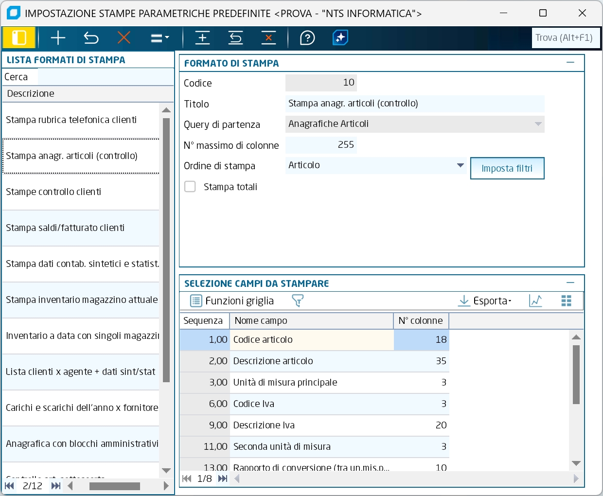Screen dimensions: 603x496
Task: Click the AI sparkle assistant icon
Action: point(340,37)
